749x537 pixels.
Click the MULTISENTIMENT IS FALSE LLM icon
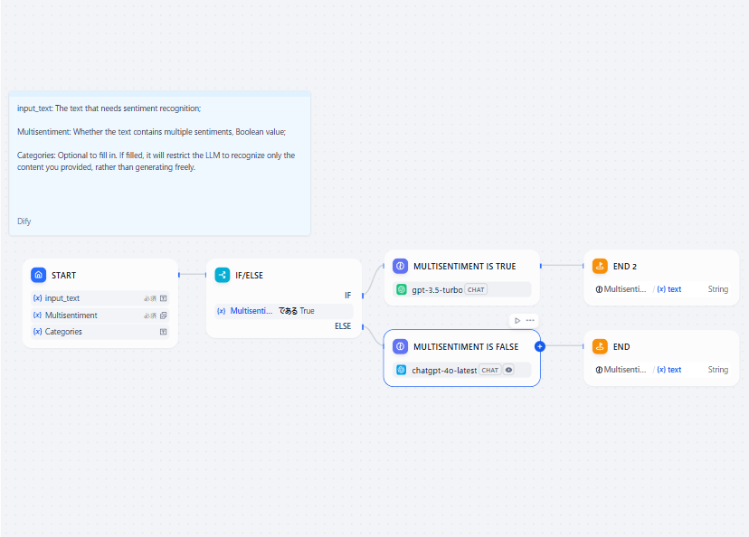401,346
